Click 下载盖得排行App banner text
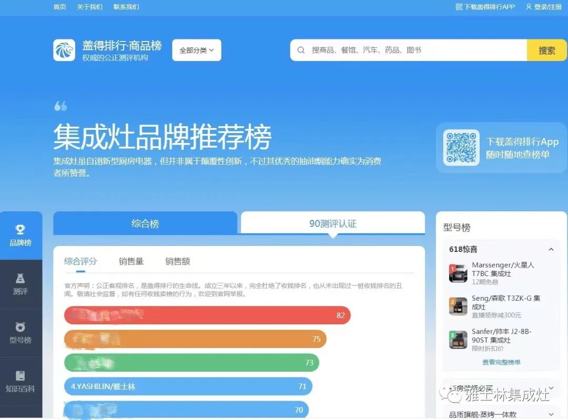This screenshot has width=568, height=420. coord(522,141)
